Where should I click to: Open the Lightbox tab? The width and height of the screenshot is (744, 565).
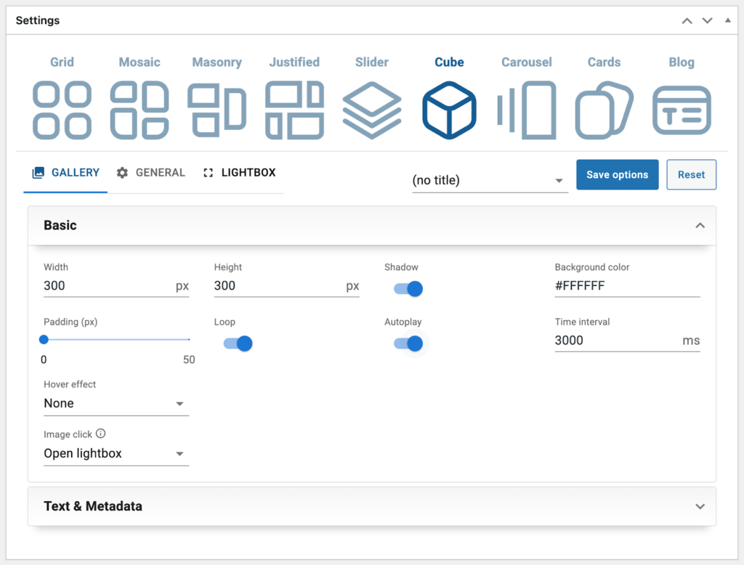pyautogui.click(x=240, y=173)
